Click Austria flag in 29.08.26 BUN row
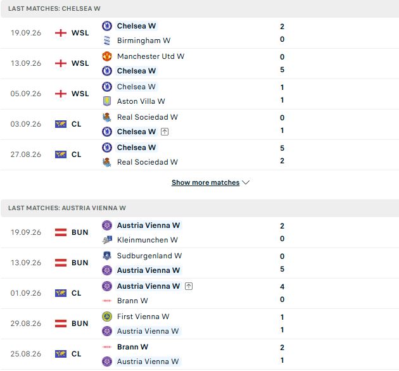 pyautogui.click(x=61, y=324)
